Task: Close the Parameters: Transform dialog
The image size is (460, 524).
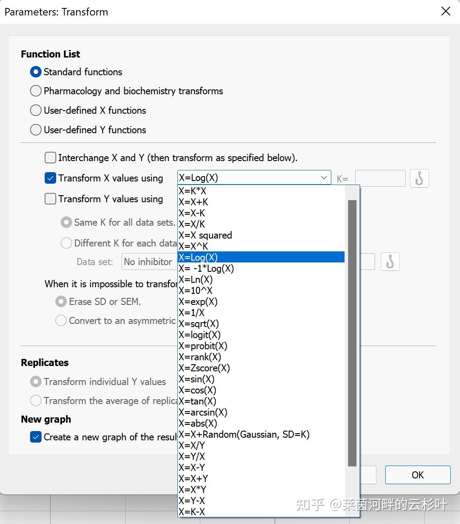Action: 446,12
